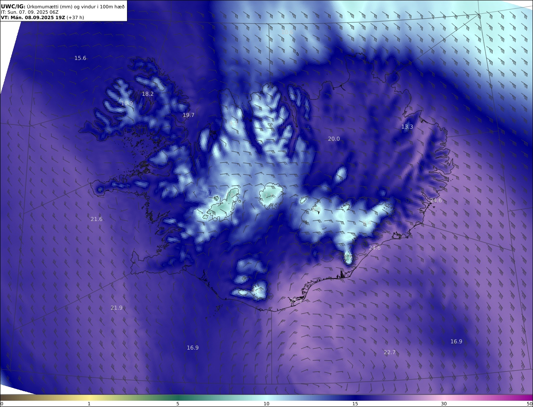This screenshot has width=533, height=407.
Task: Click color scale tick label 10
Action: tap(266, 404)
